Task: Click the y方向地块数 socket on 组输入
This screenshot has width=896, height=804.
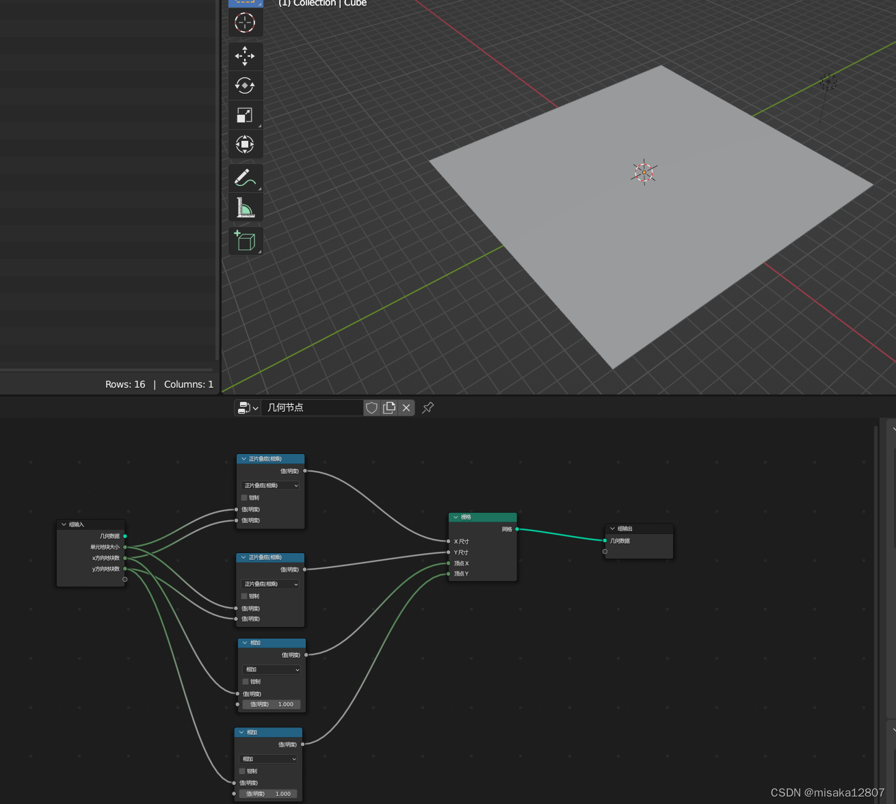Action: 125,569
